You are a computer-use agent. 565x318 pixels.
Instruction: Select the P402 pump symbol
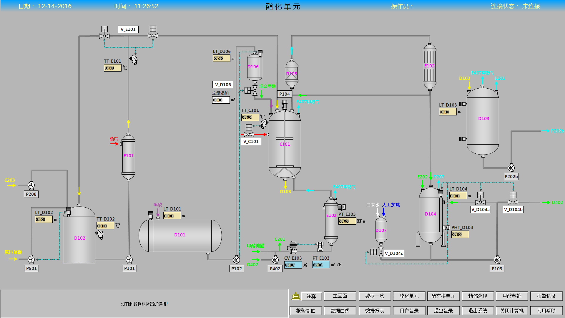(x=275, y=260)
